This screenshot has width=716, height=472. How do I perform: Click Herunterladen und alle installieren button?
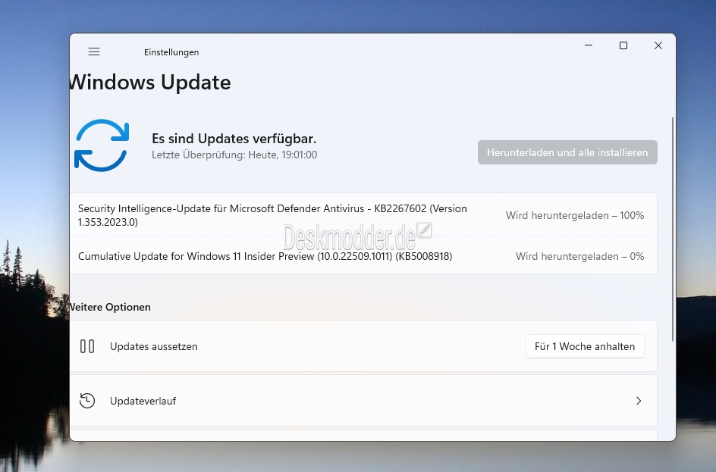pos(567,152)
